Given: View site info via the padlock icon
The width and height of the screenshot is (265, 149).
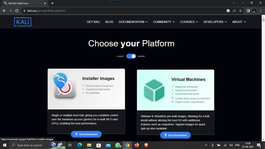Looking at the screenshot, I should (x=24, y=11).
